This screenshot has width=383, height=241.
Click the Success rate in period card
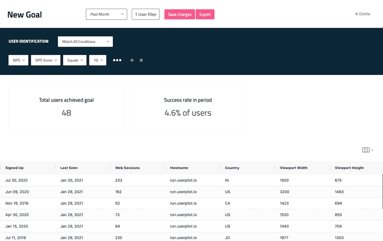click(188, 108)
